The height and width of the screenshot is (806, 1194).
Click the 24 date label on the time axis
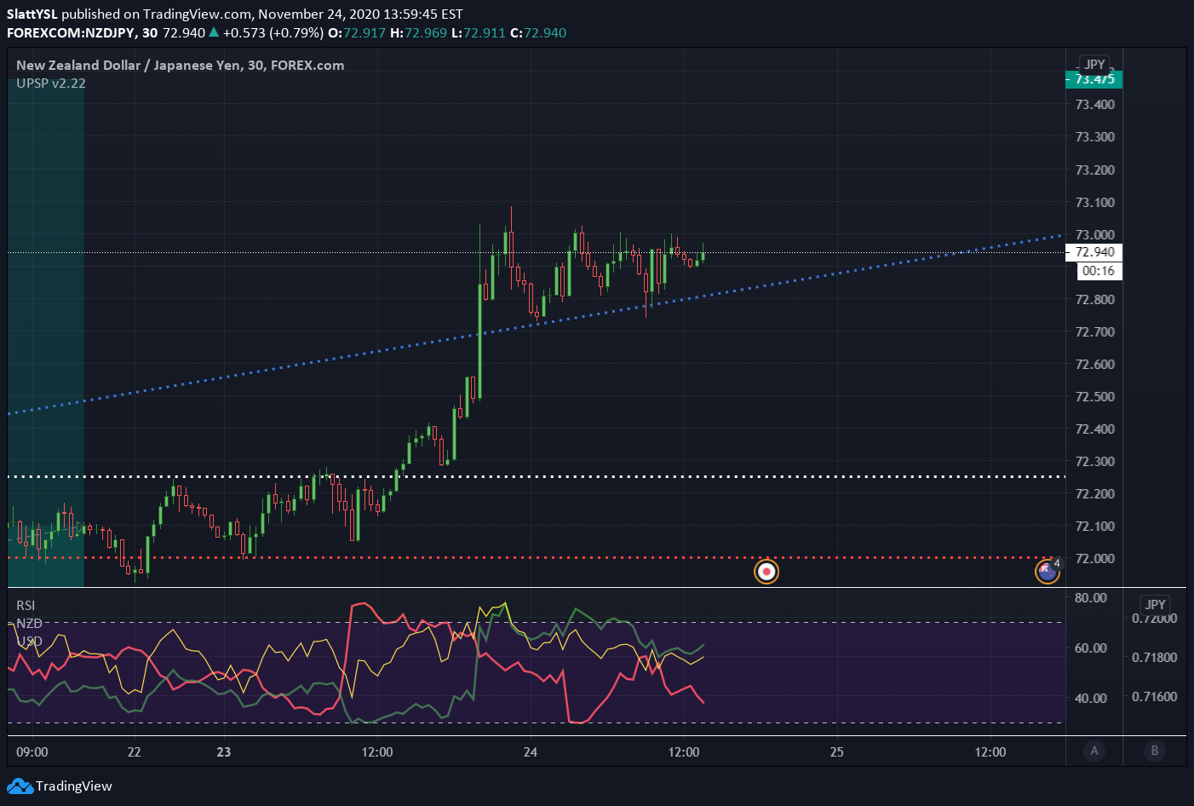[531, 751]
